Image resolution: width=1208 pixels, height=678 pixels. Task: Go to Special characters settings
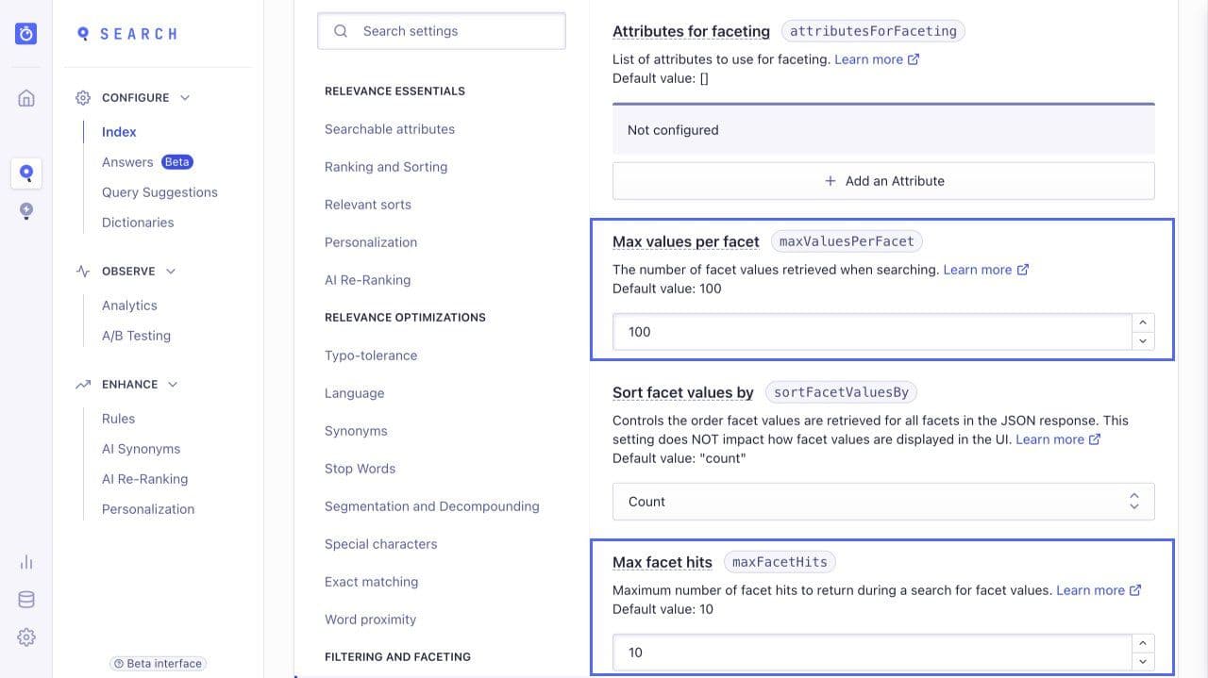pyautogui.click(x=380, y=544)
